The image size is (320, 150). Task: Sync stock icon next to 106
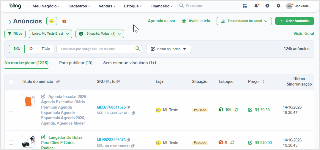(x=237, y=110)
